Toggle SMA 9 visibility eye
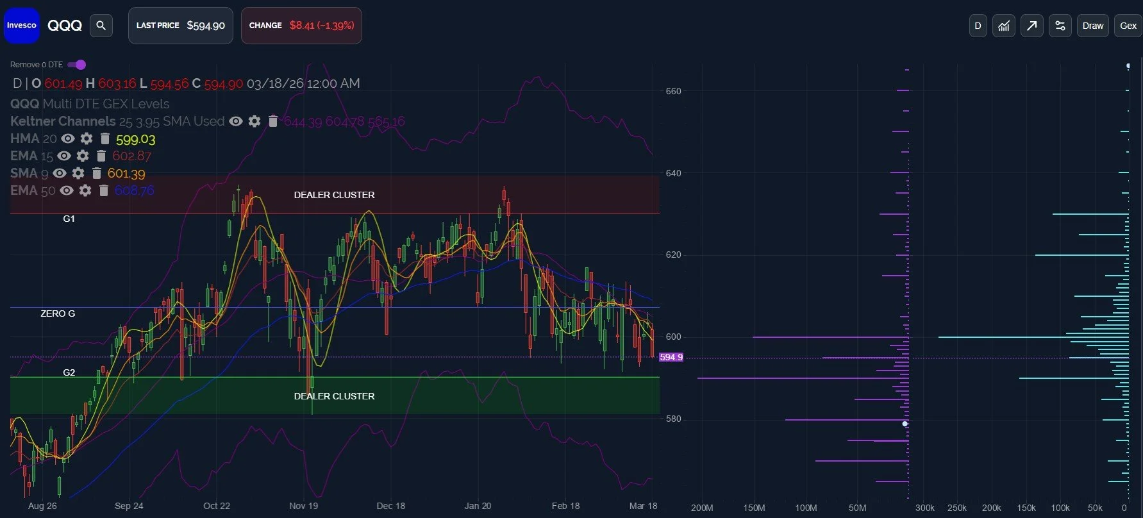1143x518 pixels. pos(60,173)
